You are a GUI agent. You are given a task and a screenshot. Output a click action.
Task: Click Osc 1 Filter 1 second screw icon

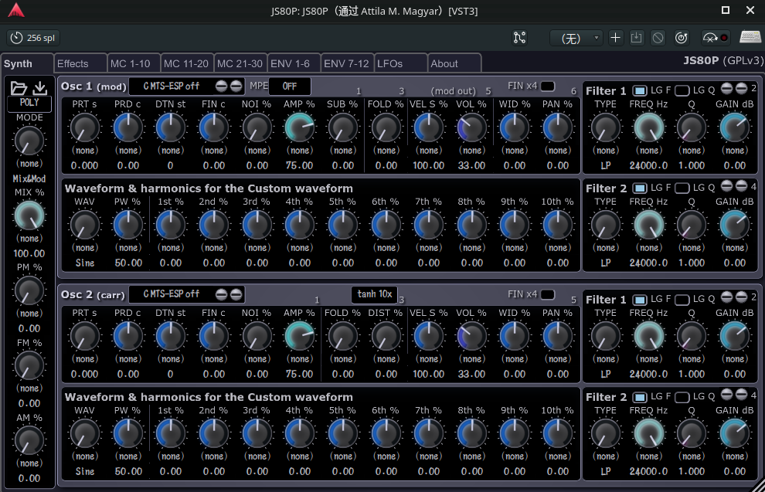tap(742, 88)
